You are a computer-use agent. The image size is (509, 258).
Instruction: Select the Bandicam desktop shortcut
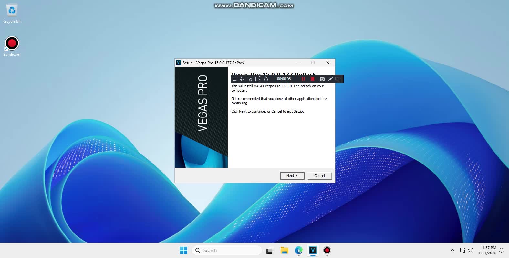click(12, 46)
